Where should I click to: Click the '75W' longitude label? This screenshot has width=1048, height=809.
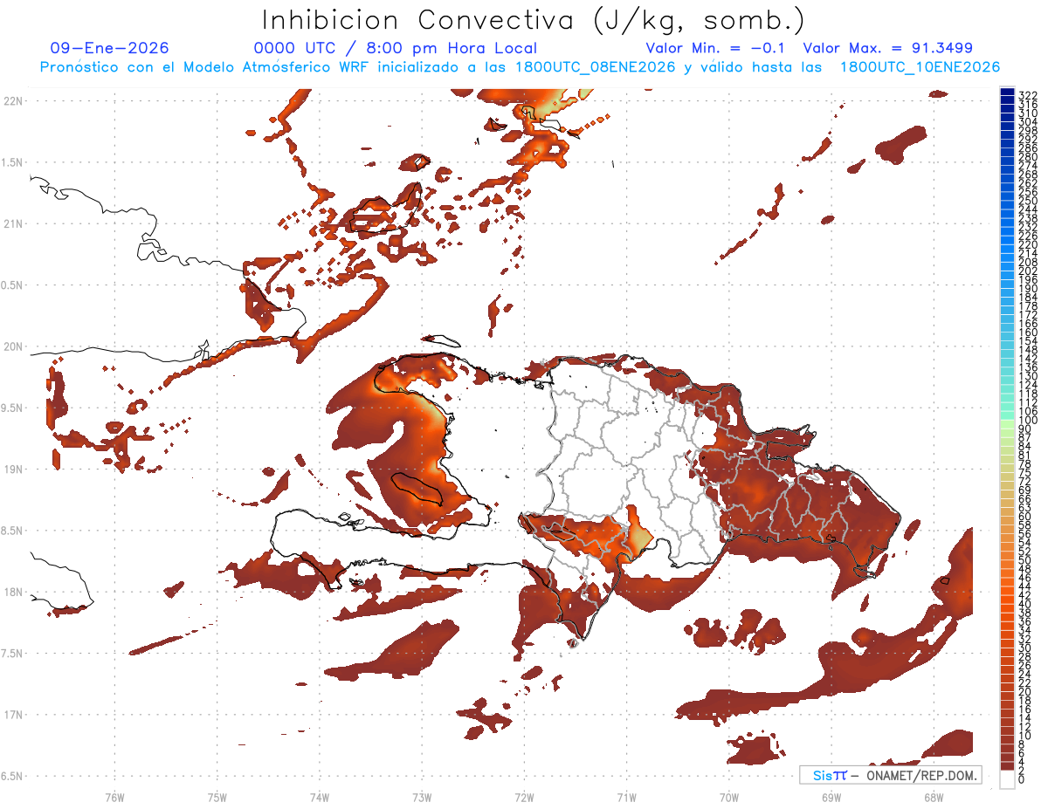[217, 797]
